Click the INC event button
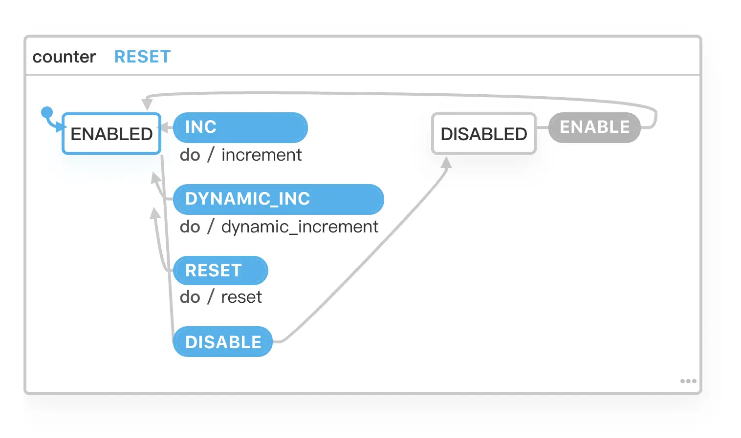 tap(240, 127)
